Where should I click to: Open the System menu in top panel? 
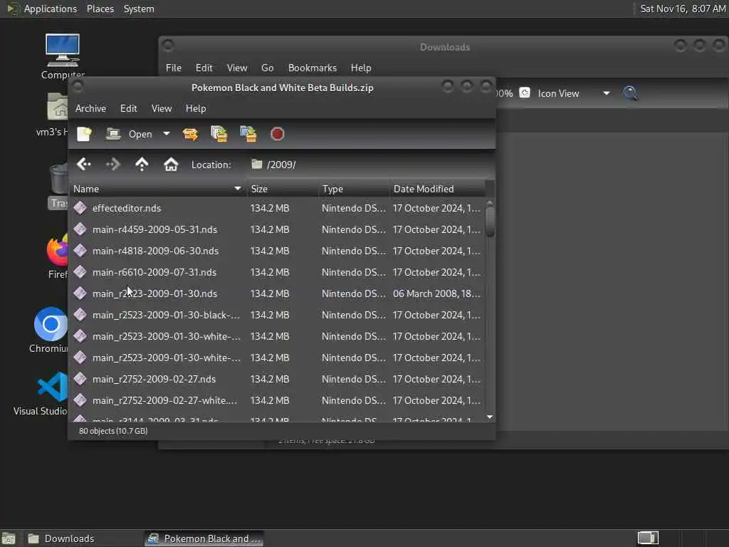point(139,9)
